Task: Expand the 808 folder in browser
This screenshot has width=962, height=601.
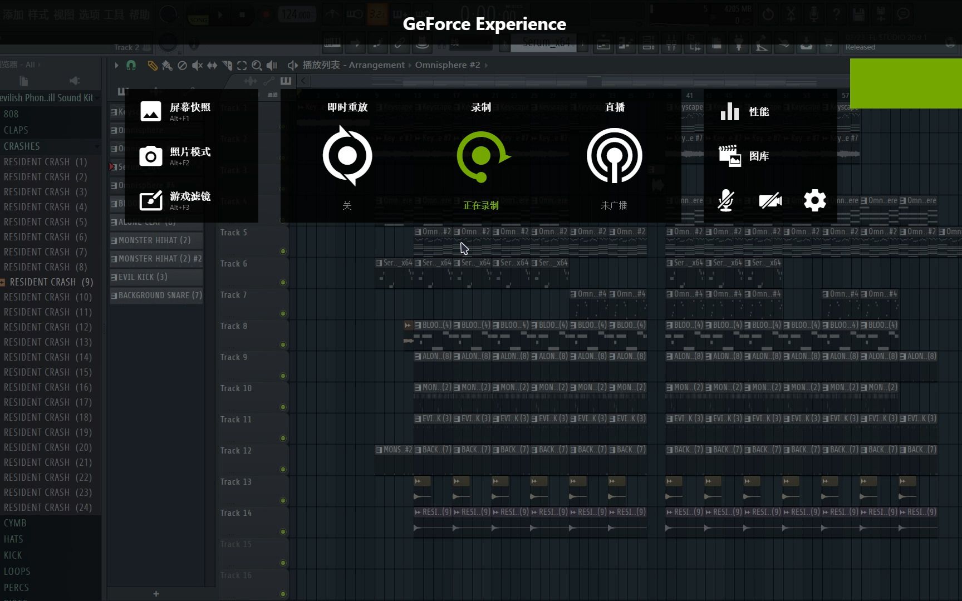Action: tap(50, 114)
